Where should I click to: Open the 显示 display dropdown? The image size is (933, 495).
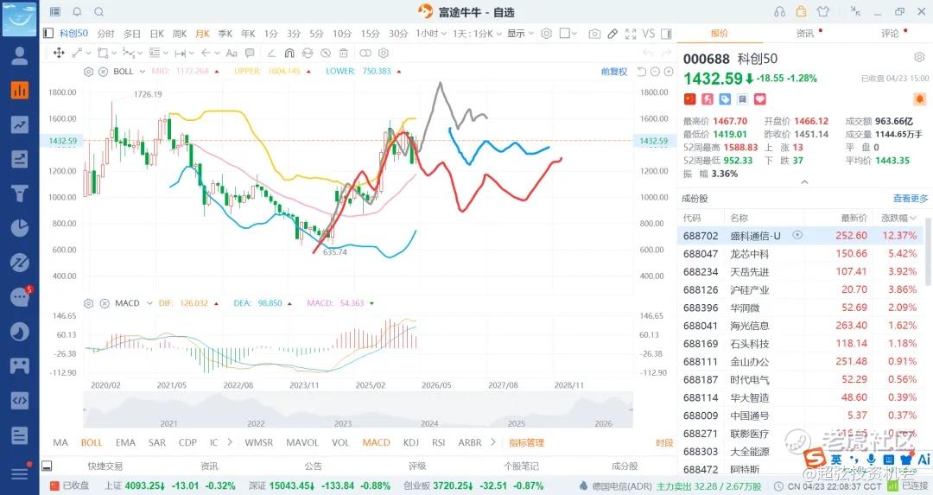point(519,34)
